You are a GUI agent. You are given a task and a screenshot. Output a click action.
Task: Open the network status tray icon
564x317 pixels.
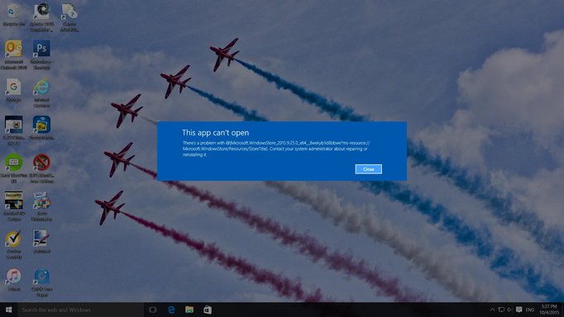point(501,310)
